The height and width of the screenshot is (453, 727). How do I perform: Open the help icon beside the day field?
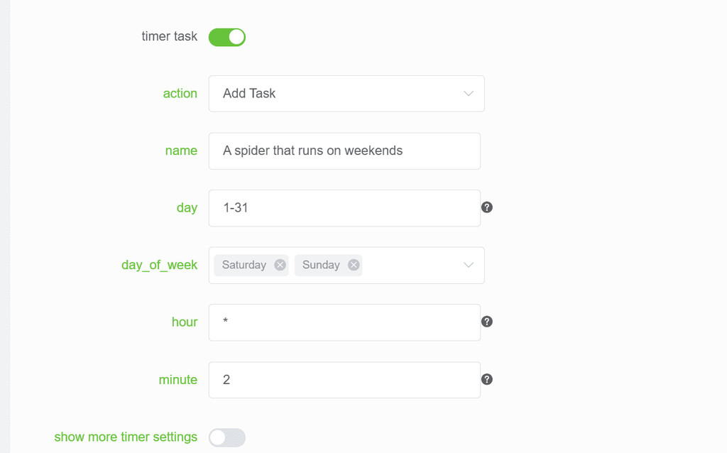point(486,207)
